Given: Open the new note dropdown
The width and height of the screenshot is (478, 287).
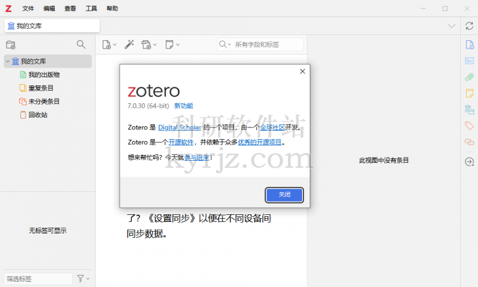Looking at the screenshot, I should click(x=173, y=45).
